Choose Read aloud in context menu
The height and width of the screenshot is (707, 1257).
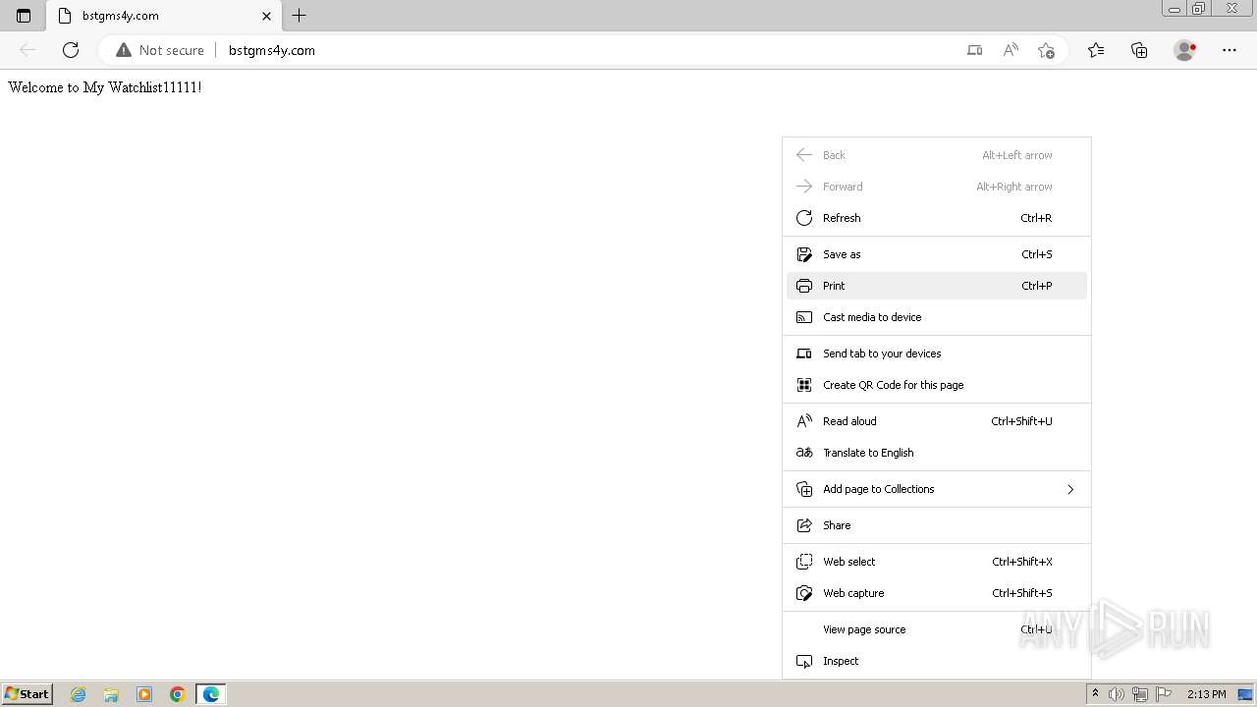[x=937, y=421]
